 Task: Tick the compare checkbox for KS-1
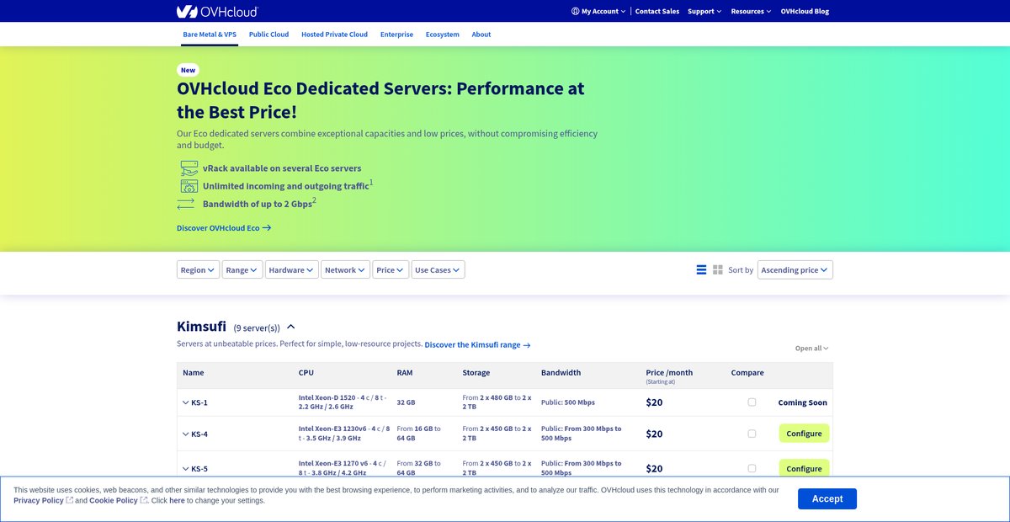pyautogui.click(x=752, y=402)
